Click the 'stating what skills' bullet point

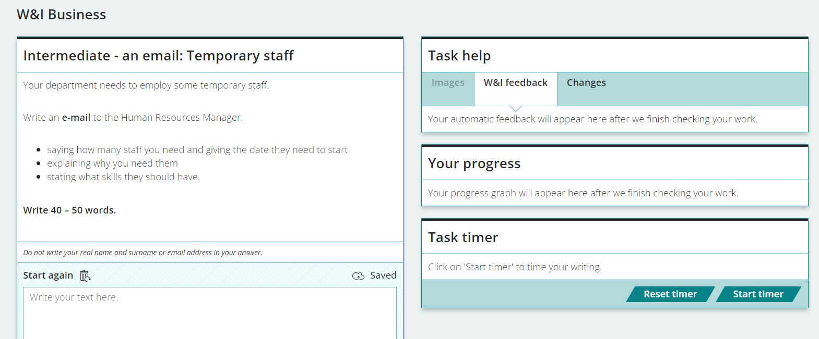click(x=123, y=177)
